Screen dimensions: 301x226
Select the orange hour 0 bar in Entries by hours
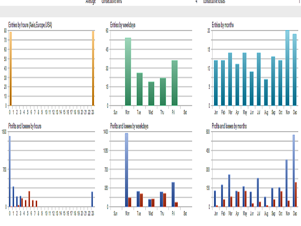(10, 69)
